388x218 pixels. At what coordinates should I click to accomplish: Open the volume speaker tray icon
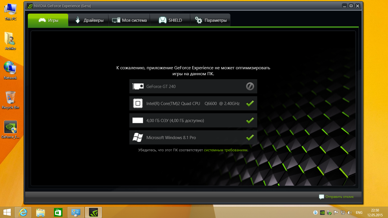(x=350, y=212)
